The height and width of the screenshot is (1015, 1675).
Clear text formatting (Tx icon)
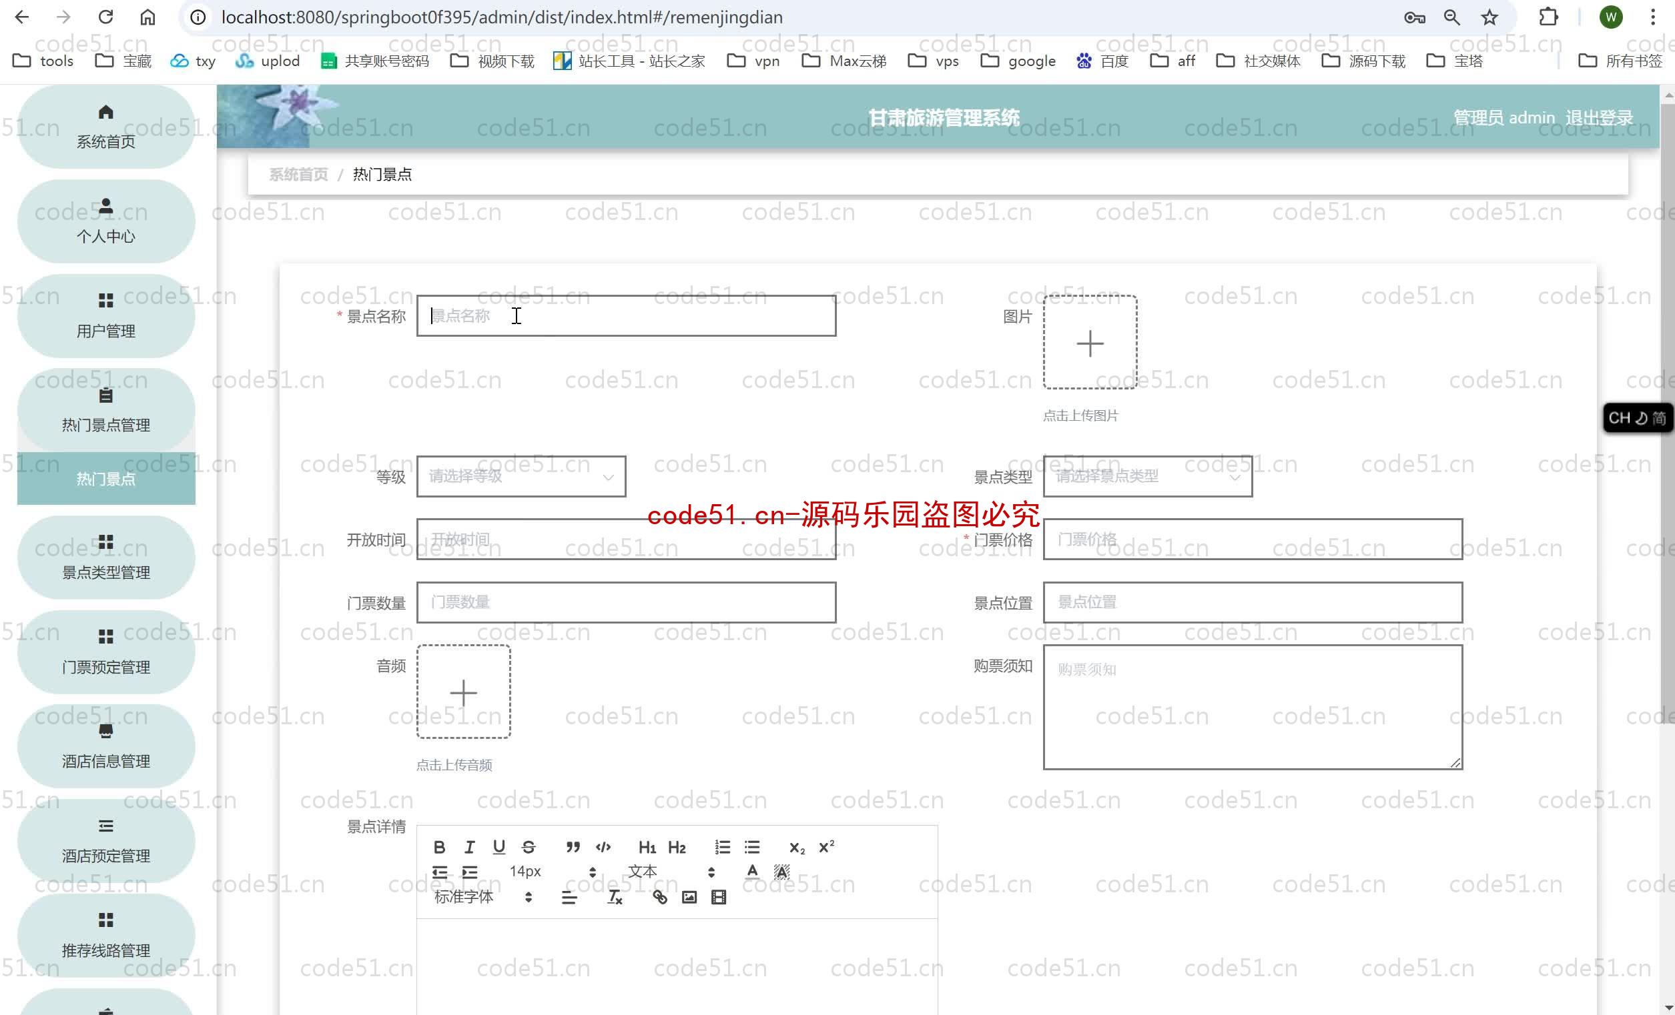point(615,898)
